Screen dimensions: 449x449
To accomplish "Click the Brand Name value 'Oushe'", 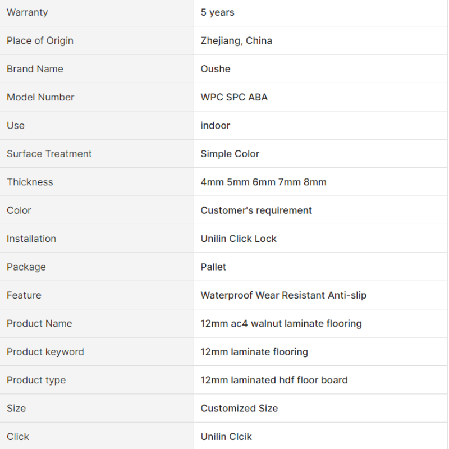I will point(216,69).
